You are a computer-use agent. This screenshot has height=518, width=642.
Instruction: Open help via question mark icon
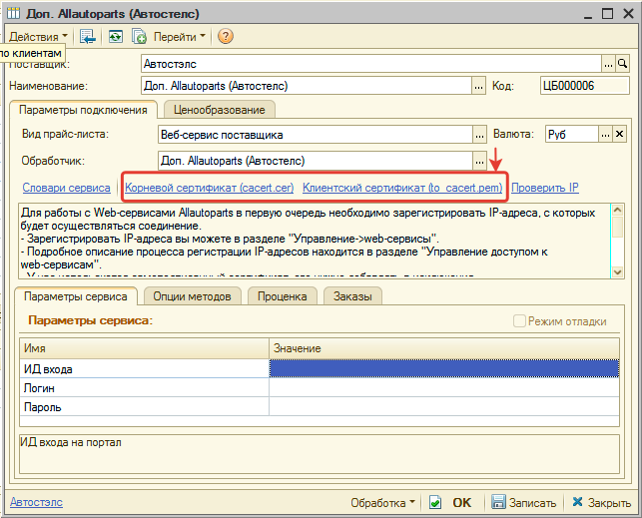coord(226,36)
